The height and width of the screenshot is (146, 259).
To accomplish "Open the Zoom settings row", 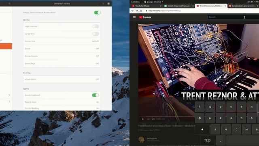I will pos(62,49).
